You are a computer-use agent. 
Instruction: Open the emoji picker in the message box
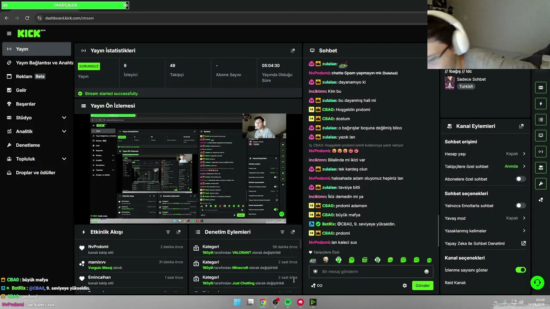(x=426, y=272)
